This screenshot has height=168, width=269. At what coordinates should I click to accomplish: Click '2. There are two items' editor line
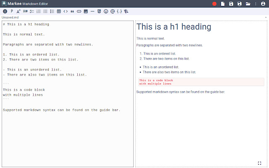[40, 60]
